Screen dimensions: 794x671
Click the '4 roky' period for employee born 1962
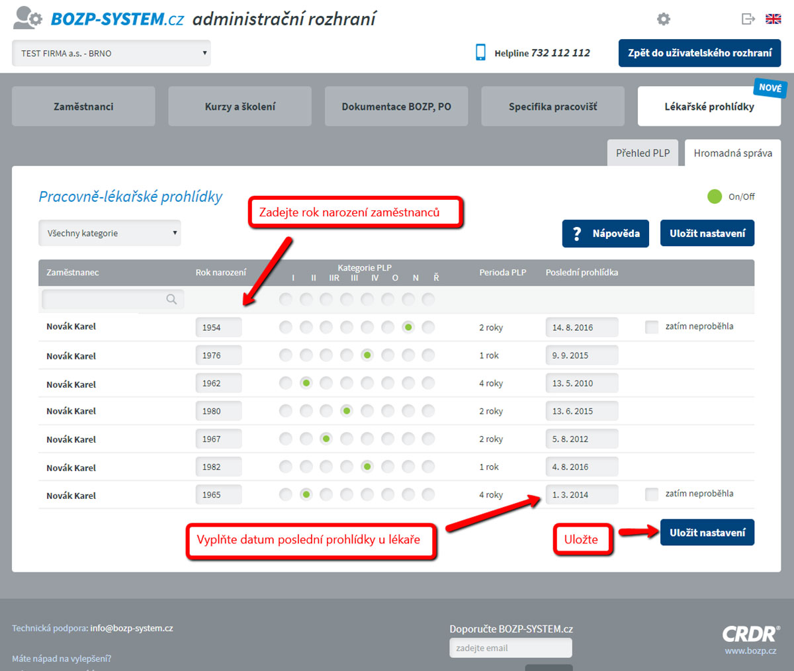[491, 384]
